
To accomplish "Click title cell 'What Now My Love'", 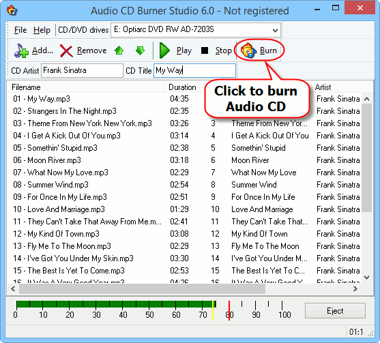I will (263, 173).
